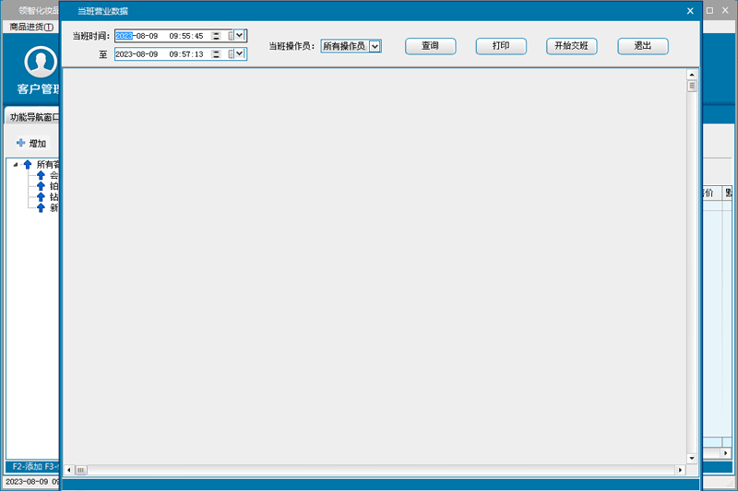Image resolution: width=738 pixels, height=491 pixels.
Task: Click the horizontal scrollbar thumb
Action: [81, 470]
